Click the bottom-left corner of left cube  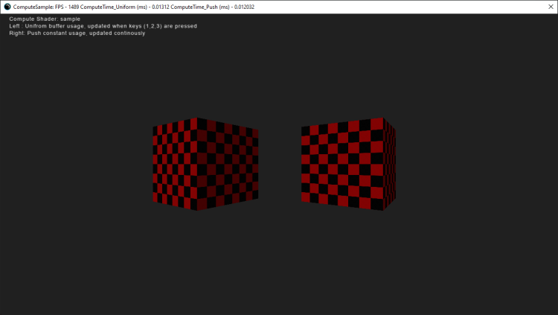coord(154,201)
